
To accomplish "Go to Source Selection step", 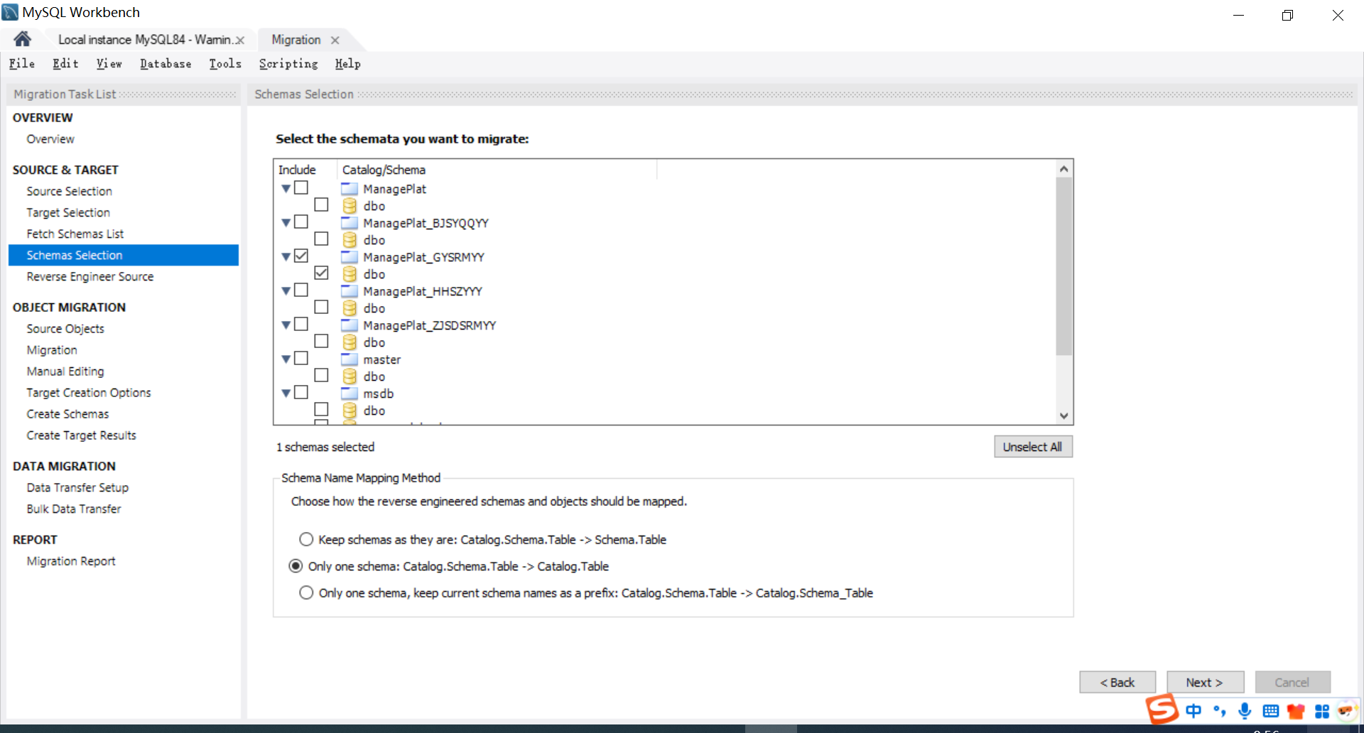I will [x=70, y=191].
